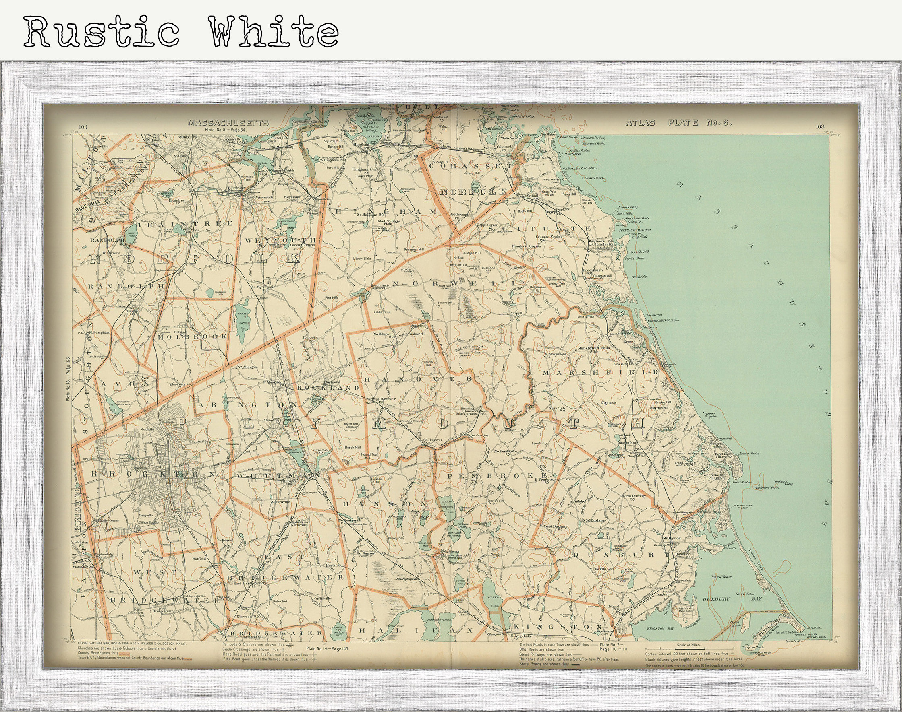Click the HINGHAM town label
Viewport: 902px width, 712px height.
pos(386,212)
